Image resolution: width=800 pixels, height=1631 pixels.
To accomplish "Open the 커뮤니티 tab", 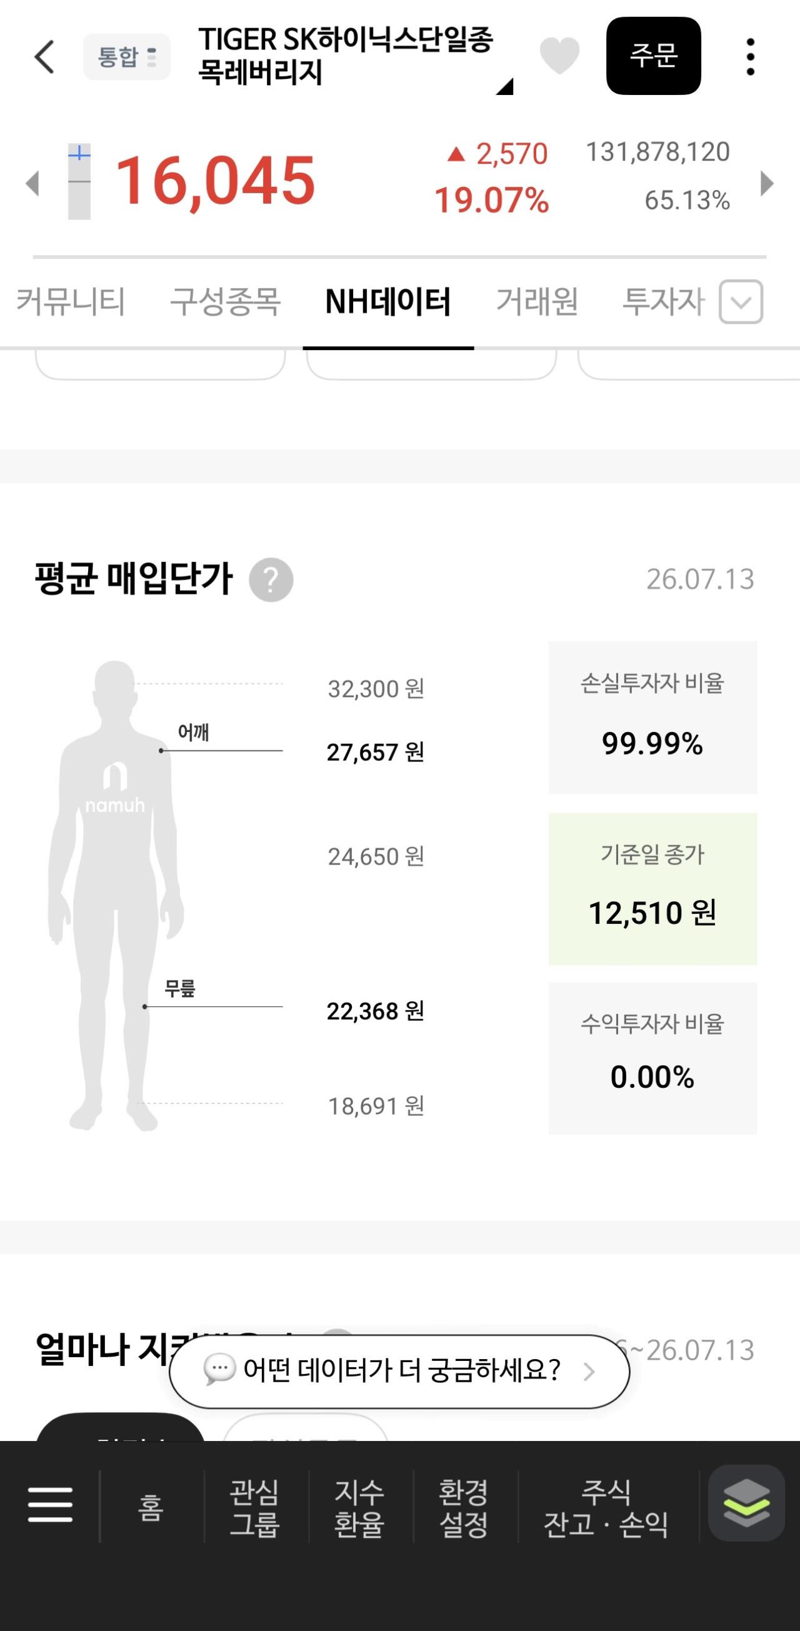I will [70, 301].
